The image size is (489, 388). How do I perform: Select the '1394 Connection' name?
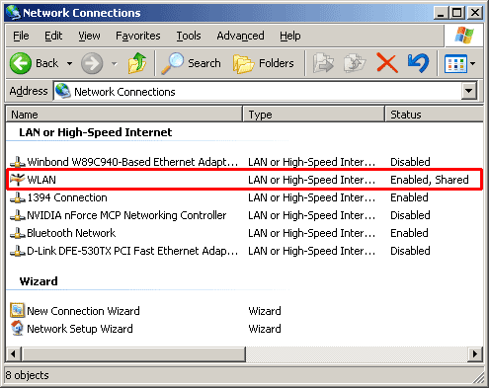tap(67, 197)
